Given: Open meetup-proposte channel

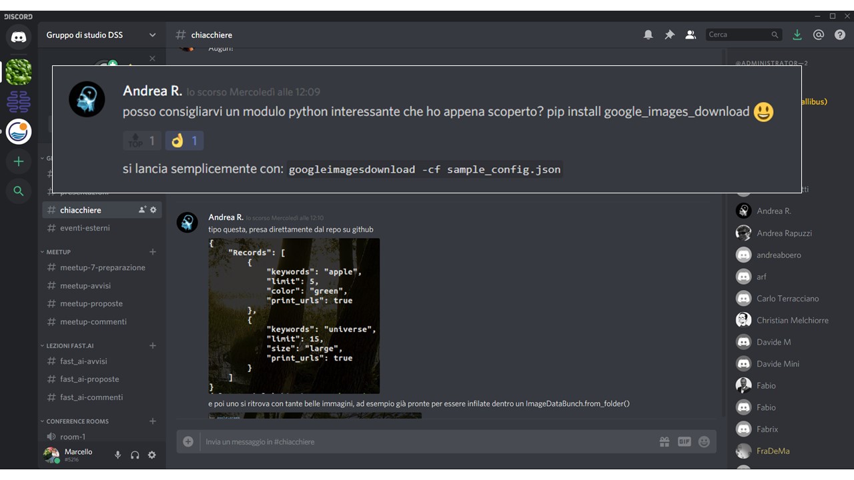Looking at the screenshot, I should click(x=102, y=303).
